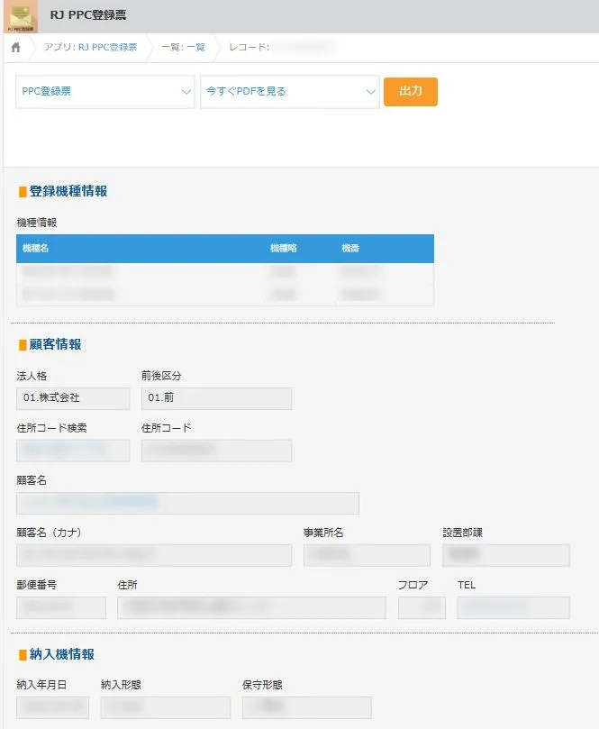Click the 住所コード検索 field

[x=73, y=451]
